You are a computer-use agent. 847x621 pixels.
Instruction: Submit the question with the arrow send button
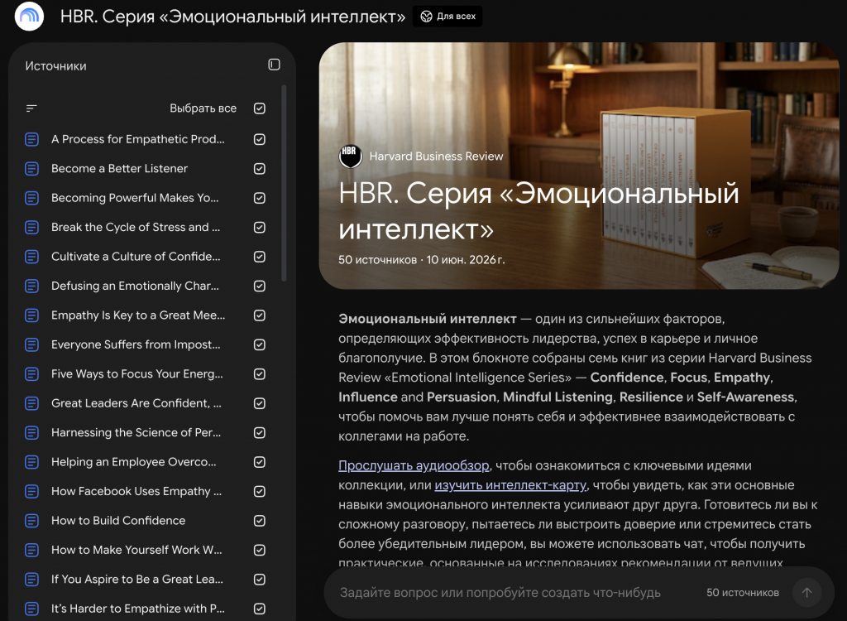point(806,592)
